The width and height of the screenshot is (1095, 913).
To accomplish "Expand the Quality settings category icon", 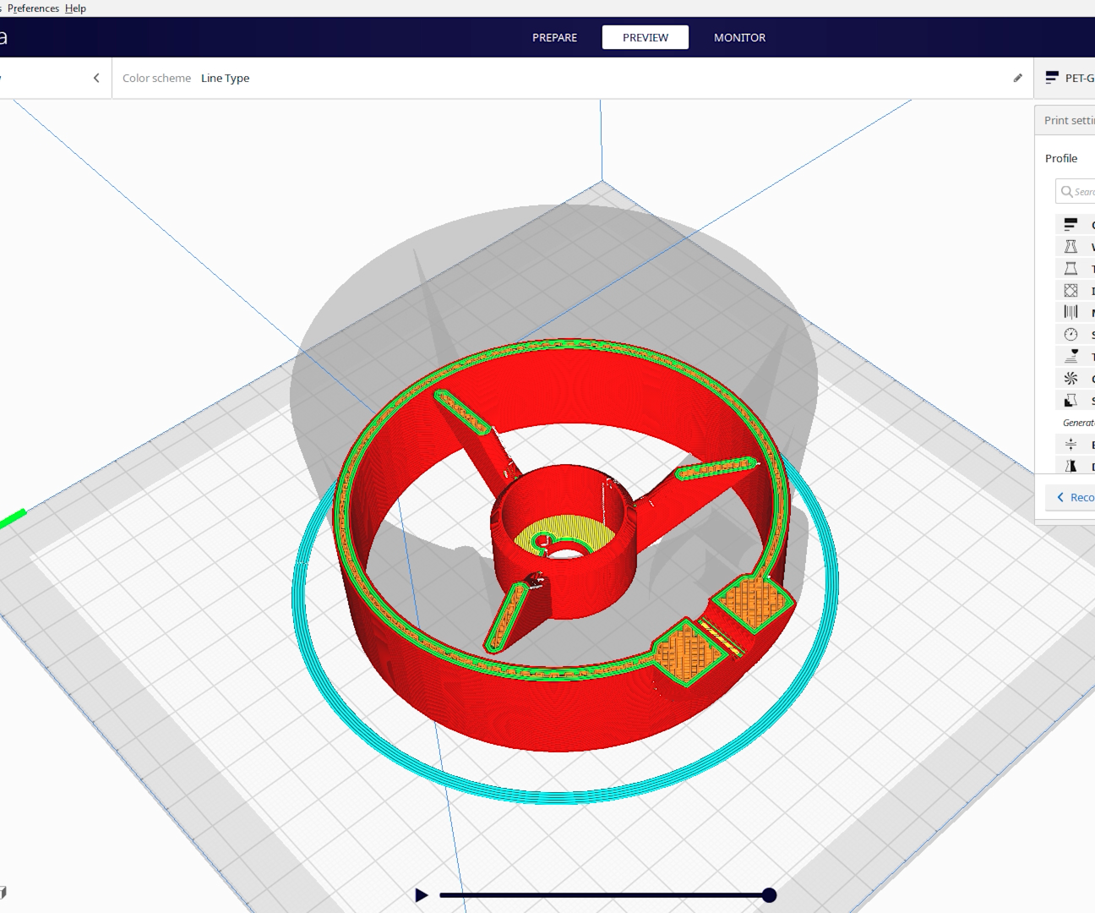I will pyautogui.click(x=1070, y=224).
